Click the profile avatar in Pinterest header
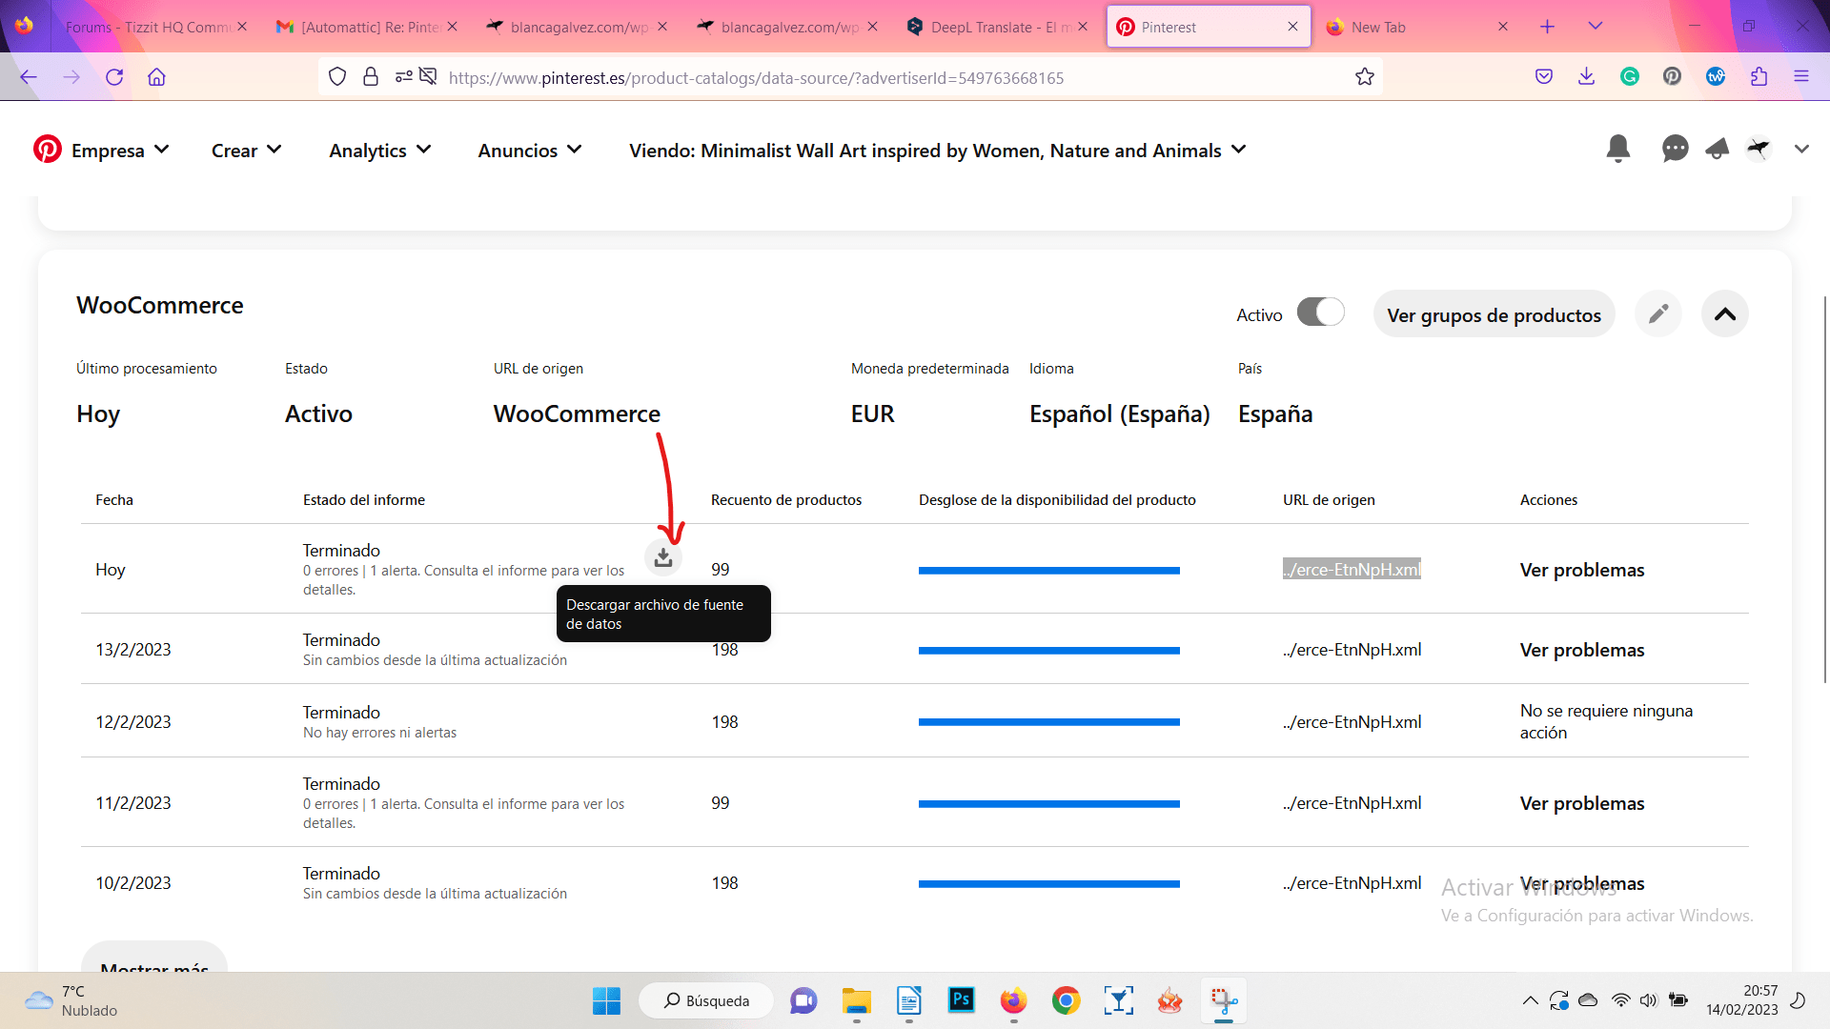 click(1758, 150)
